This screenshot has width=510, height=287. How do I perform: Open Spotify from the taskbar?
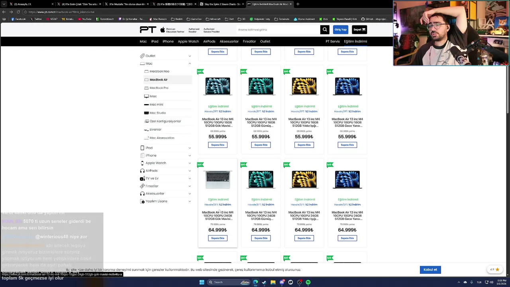click(x=308, y=282)
